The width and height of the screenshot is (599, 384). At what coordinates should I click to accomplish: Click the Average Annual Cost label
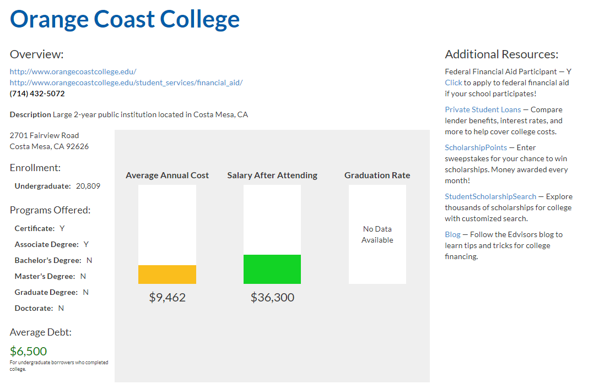[168, 175]
